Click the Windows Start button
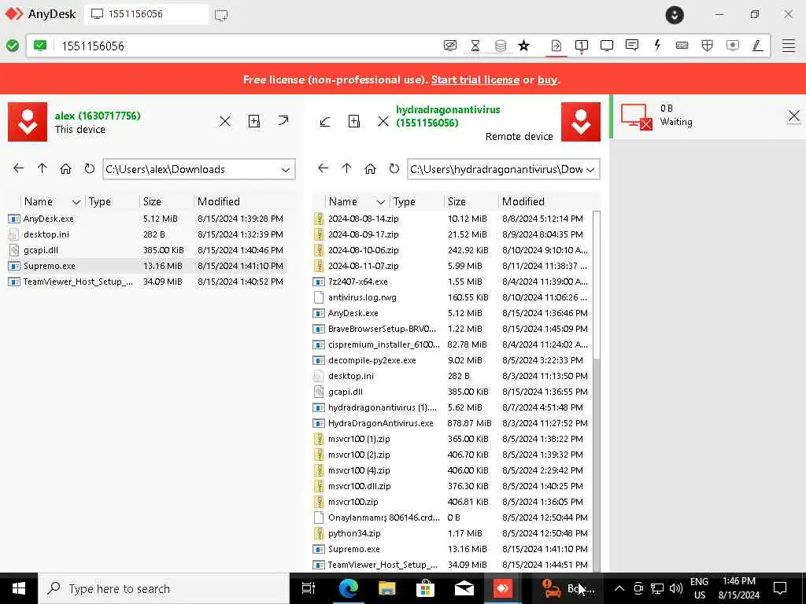 coord(19,588)
